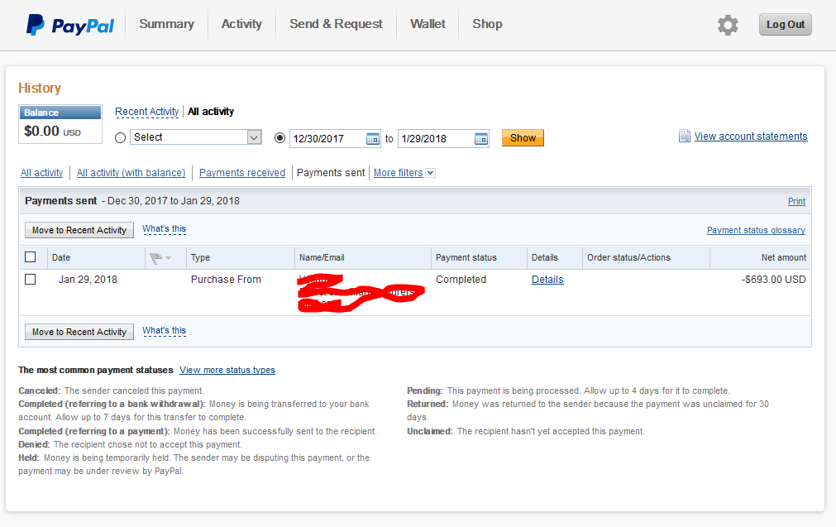Click the Type column header

(200, 257)
